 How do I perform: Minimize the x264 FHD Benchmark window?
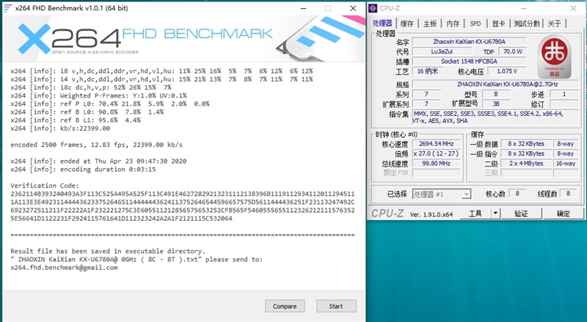(304, 8)
